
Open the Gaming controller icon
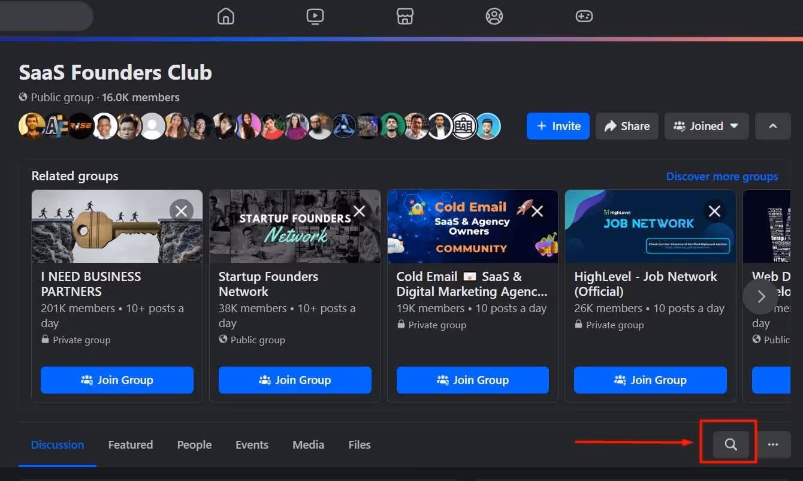[x=584, y=16]
